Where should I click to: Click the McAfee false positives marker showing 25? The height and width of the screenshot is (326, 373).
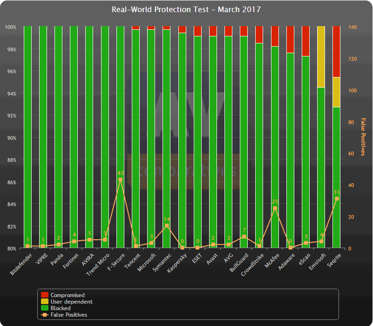(276, 207)
